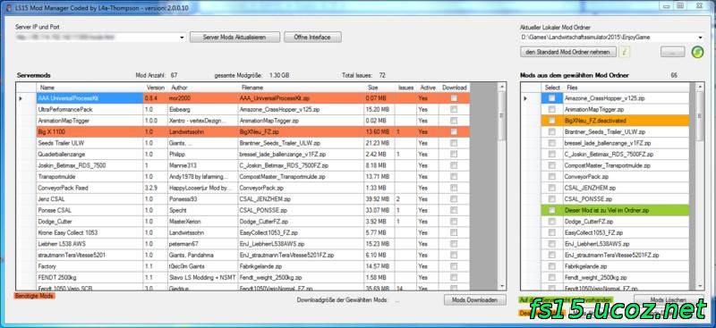The image size is (716, 328).
Task: Click the server mods list vertical scrollbar
Action: click(x=502, y=186)
